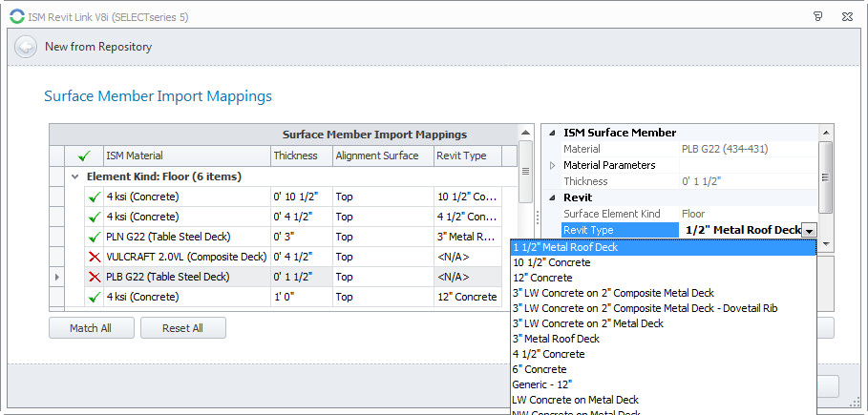Image resolution: width=868 pixels, height=415 pixels.
Task: Sort by ISM Material column header
Action: [187, 156]
